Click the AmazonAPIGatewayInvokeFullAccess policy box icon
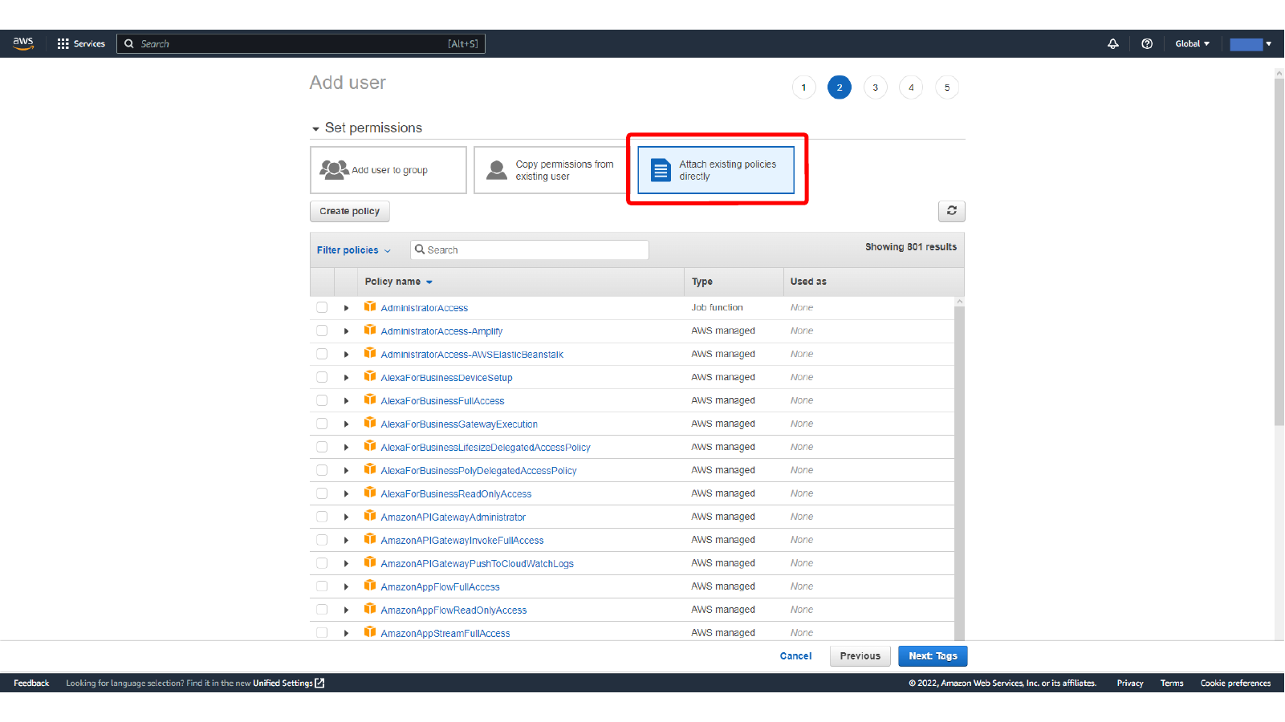This screenshot has height=722, width=1285. coord(370,539)
